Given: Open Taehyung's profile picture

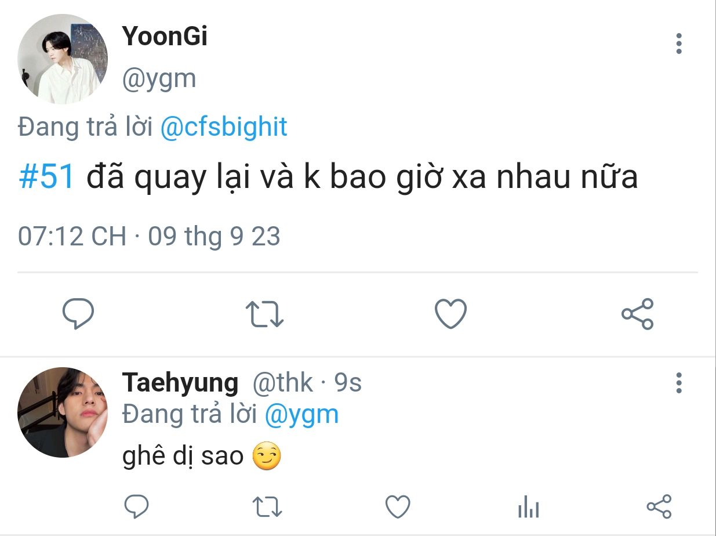Looking at the screenshot, I should coord(63,412).
